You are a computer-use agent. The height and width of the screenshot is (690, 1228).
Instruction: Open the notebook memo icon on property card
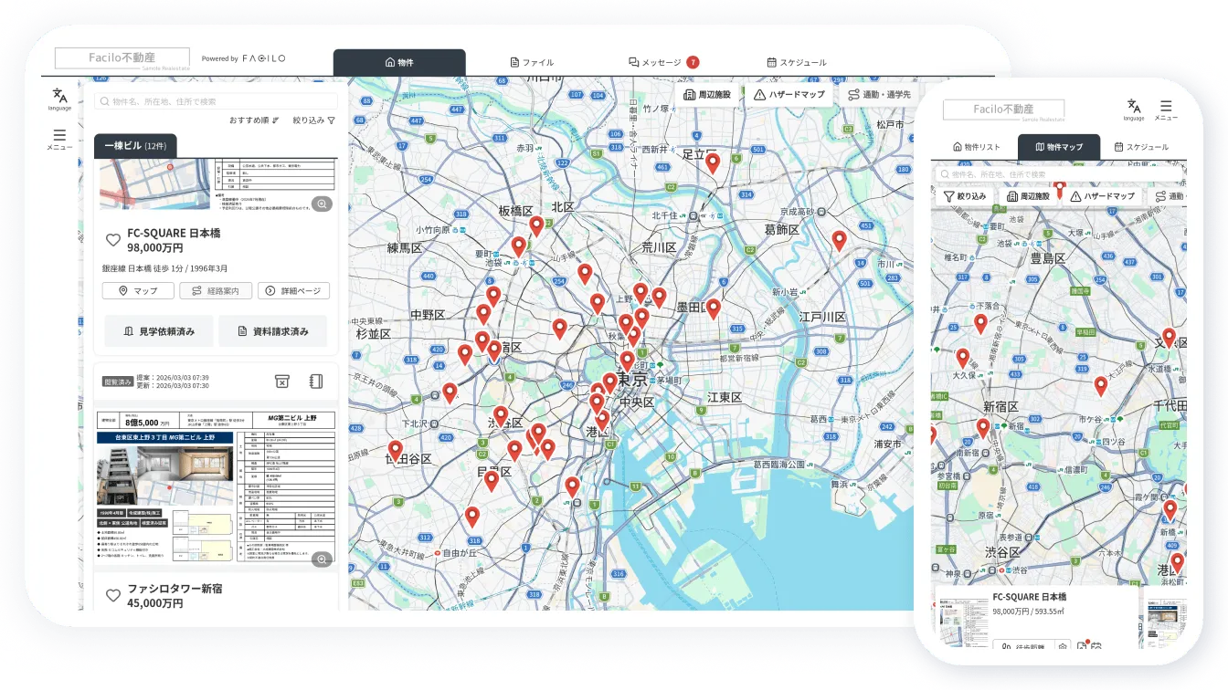(316, 381)
